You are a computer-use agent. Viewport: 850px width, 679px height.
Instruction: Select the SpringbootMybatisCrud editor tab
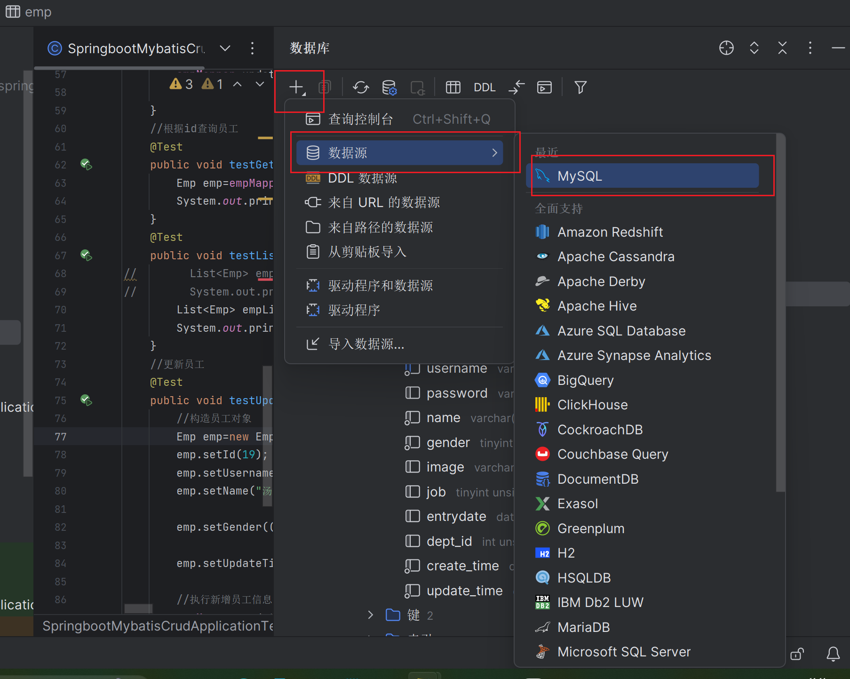[127, 48]
